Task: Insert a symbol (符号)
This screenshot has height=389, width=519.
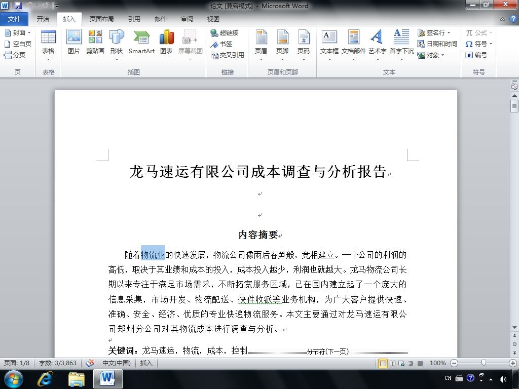Action: (478, 44)
